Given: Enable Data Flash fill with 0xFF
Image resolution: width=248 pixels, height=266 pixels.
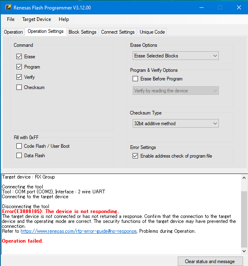Looking at the screenshot, I should pos(19,156).
